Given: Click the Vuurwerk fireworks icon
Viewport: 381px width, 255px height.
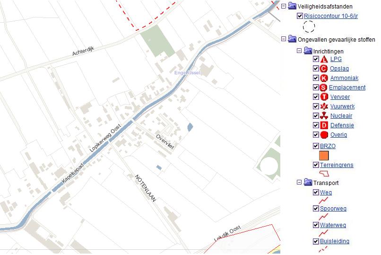Looking at the screenshot, I should coord(324,107).
